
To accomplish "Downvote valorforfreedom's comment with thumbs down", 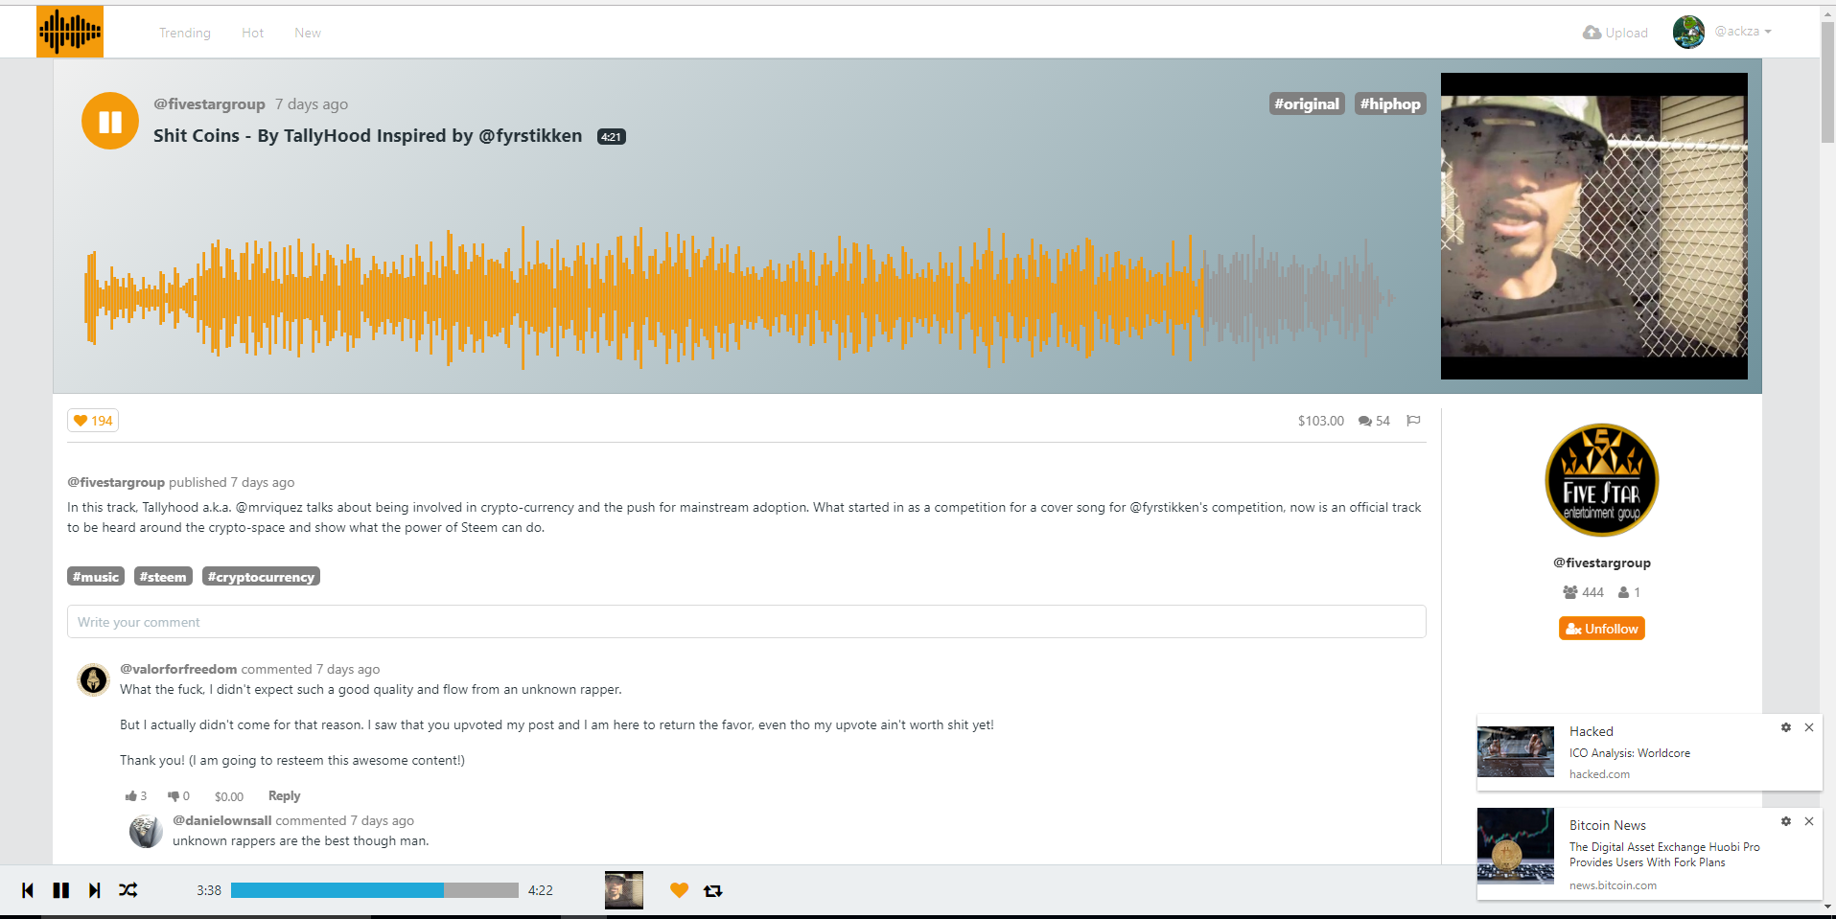I will point(178,796).
